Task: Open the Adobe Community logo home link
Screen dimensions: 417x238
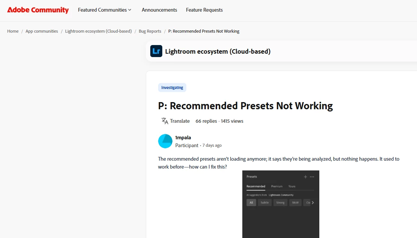Action: click(38, 10)
